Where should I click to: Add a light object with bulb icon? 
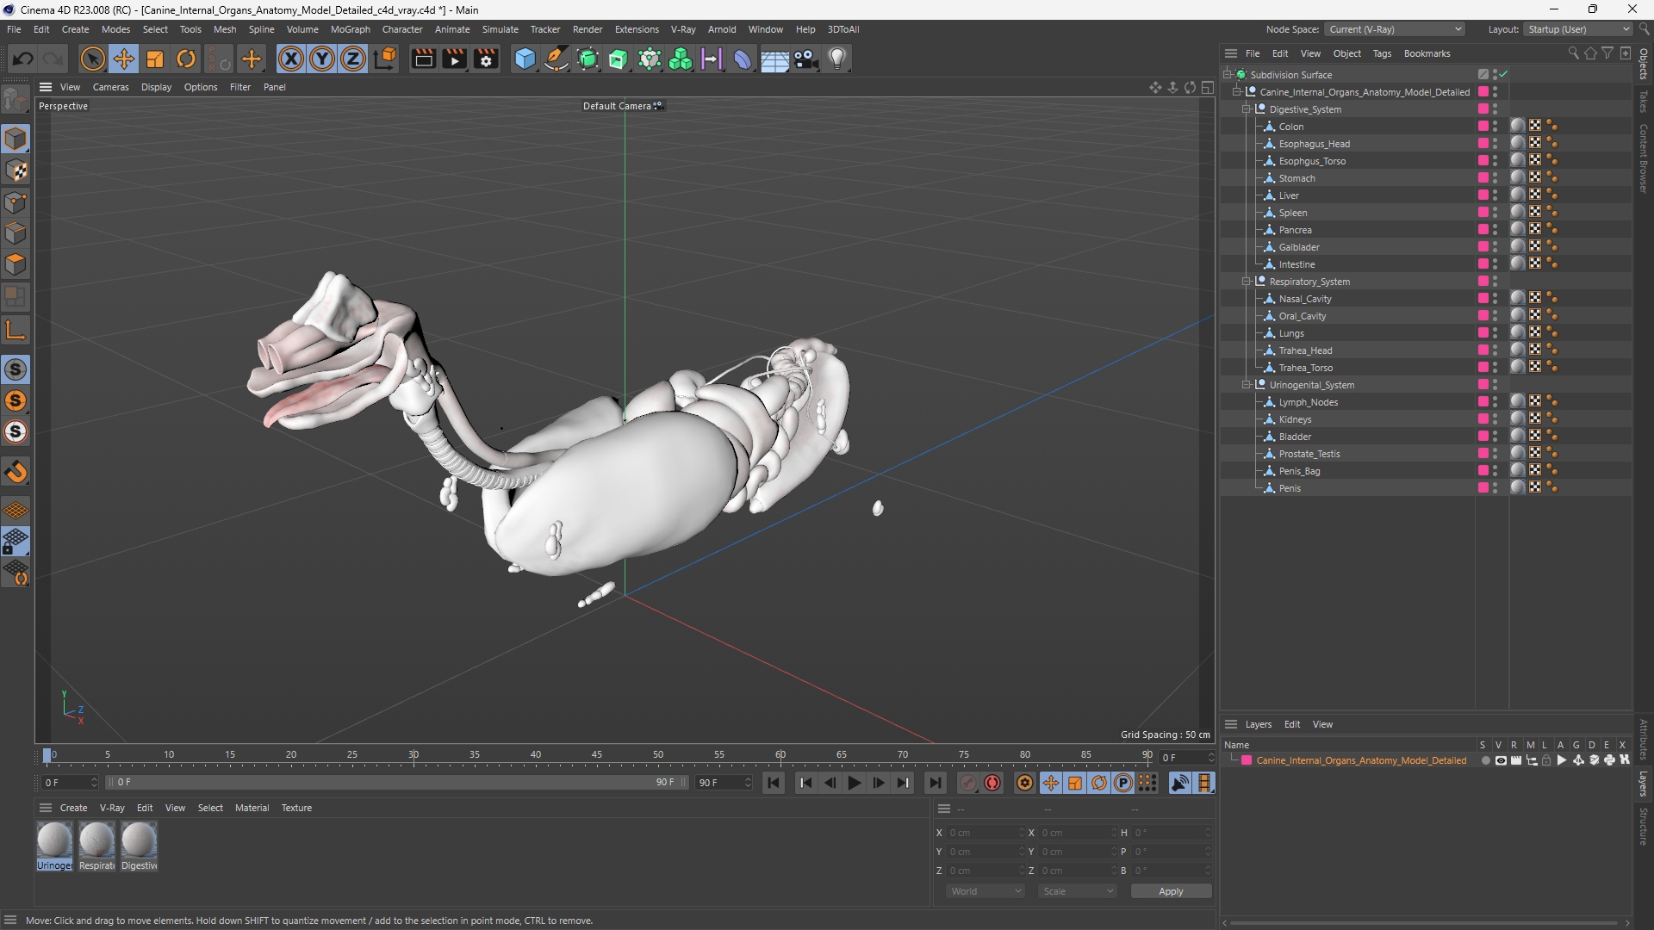(x=837, y=59)
